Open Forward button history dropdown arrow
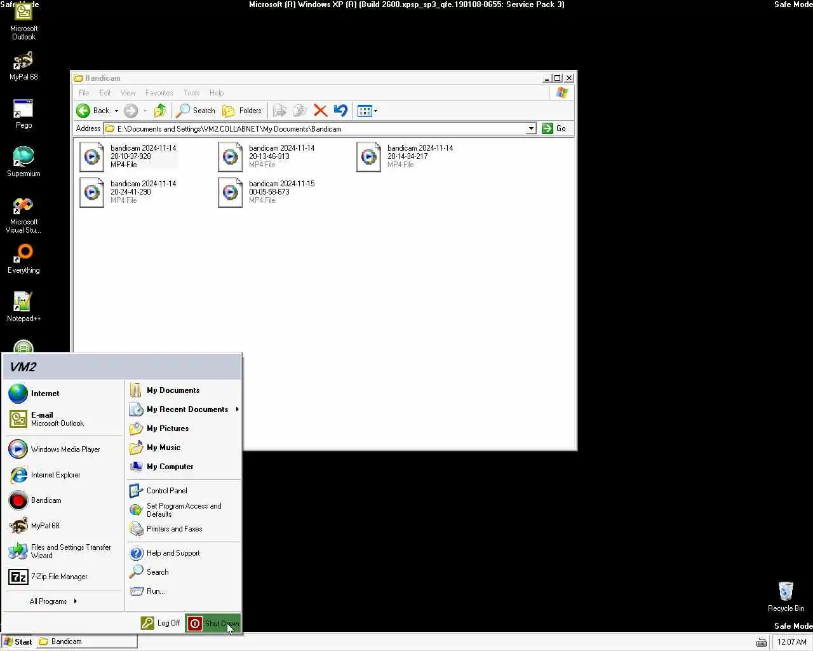 [145, 111]
